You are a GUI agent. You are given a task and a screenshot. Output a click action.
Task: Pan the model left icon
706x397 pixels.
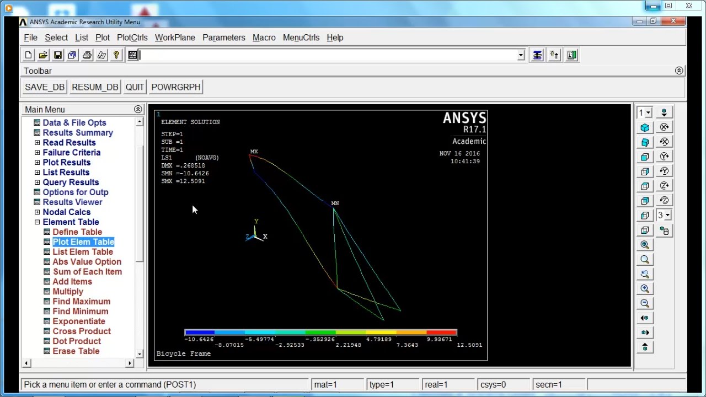(645, 318)
